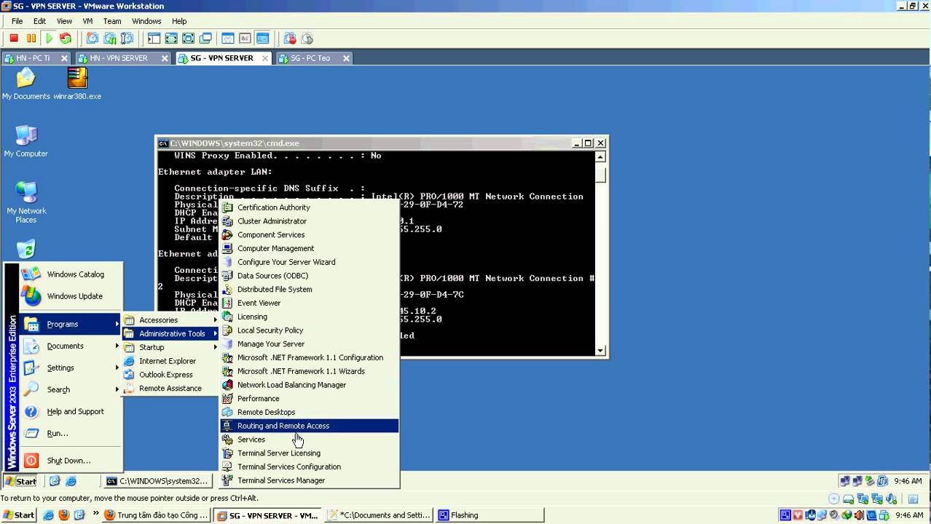The image size is (931, 524).
Task: Click the VMware Suspend pause icon
Action: [31, 39]
